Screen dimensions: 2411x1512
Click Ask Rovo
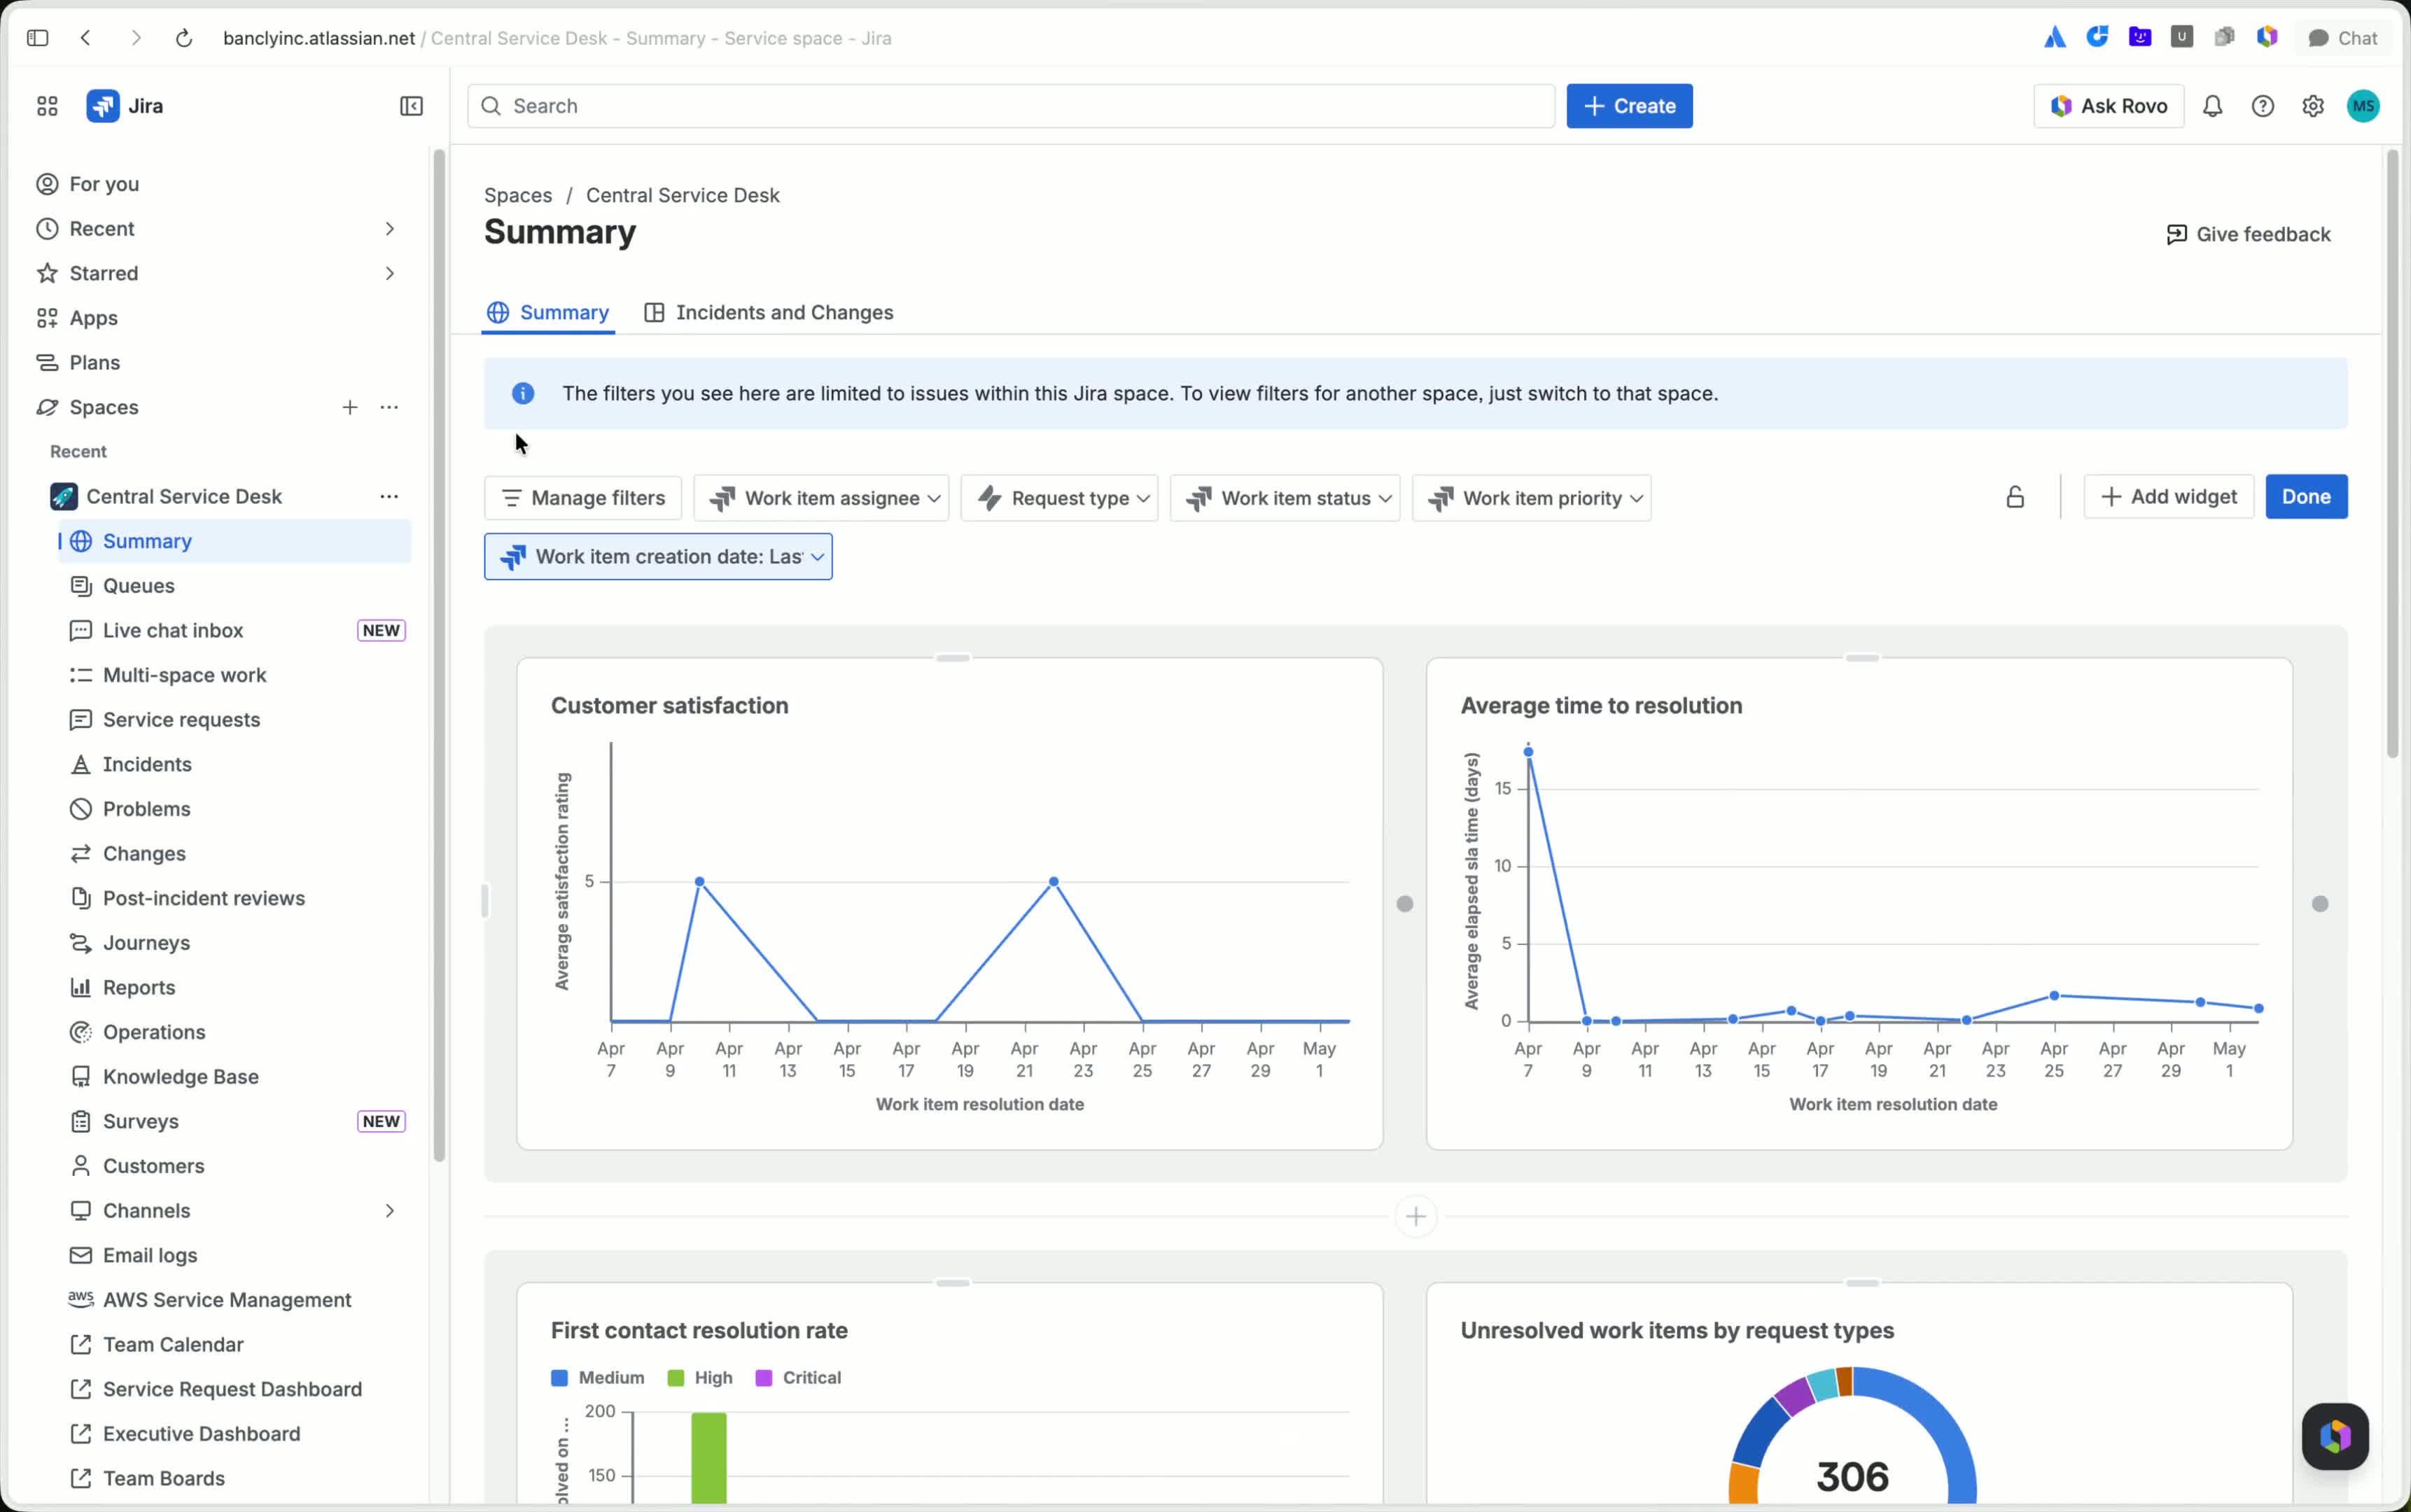[x=2108, y=106]
